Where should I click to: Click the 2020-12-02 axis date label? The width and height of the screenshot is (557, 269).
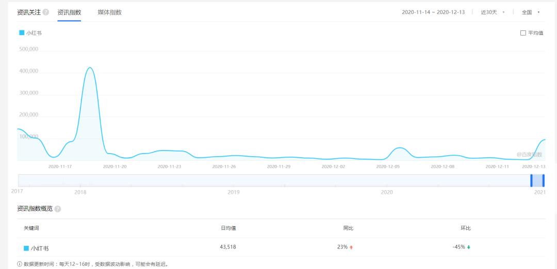pos(334,166)
